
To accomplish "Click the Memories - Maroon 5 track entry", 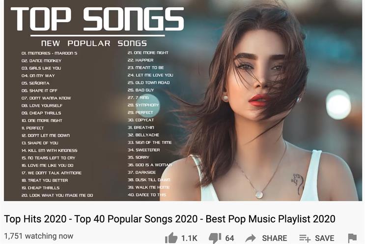I will 49,53.
